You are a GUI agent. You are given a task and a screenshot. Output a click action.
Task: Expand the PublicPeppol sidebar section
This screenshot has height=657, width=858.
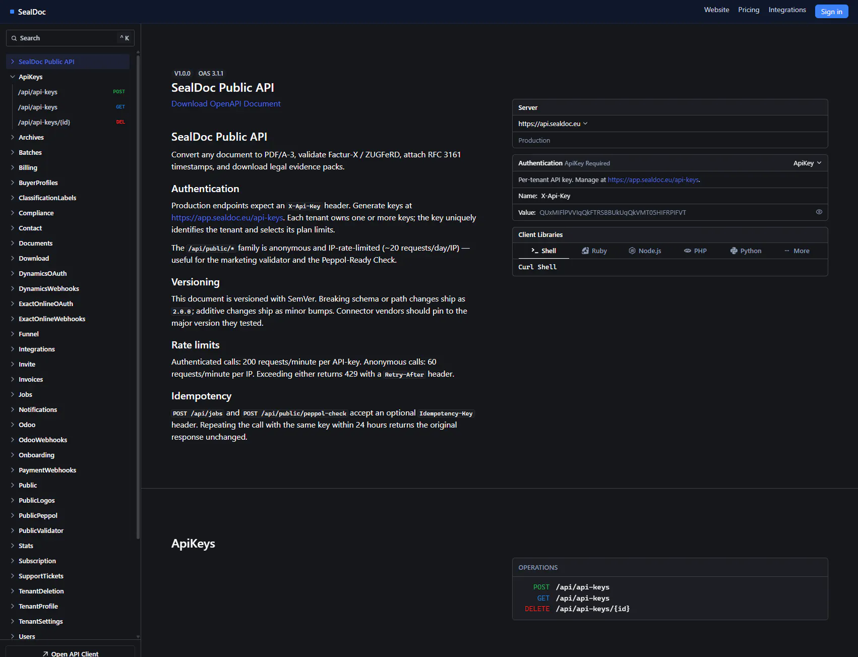(68, 515)
